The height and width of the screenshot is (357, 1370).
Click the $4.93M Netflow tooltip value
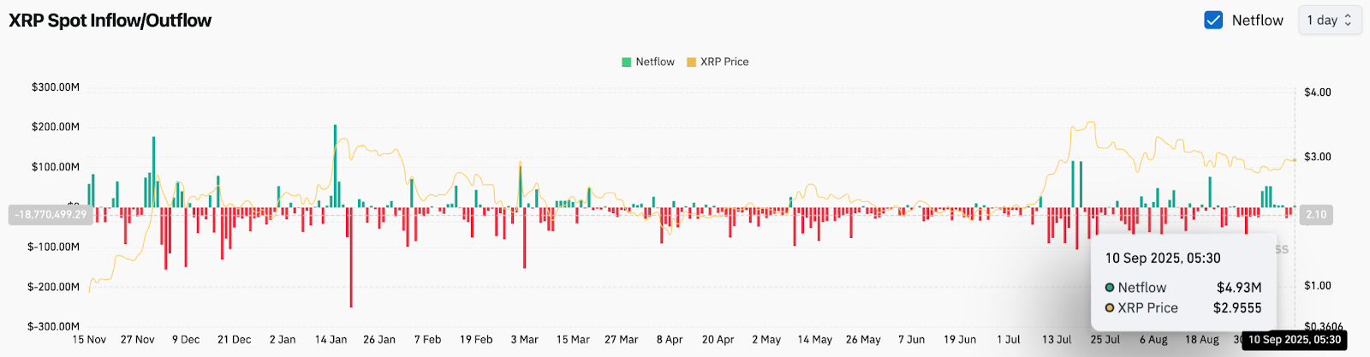pos(1239,288)
